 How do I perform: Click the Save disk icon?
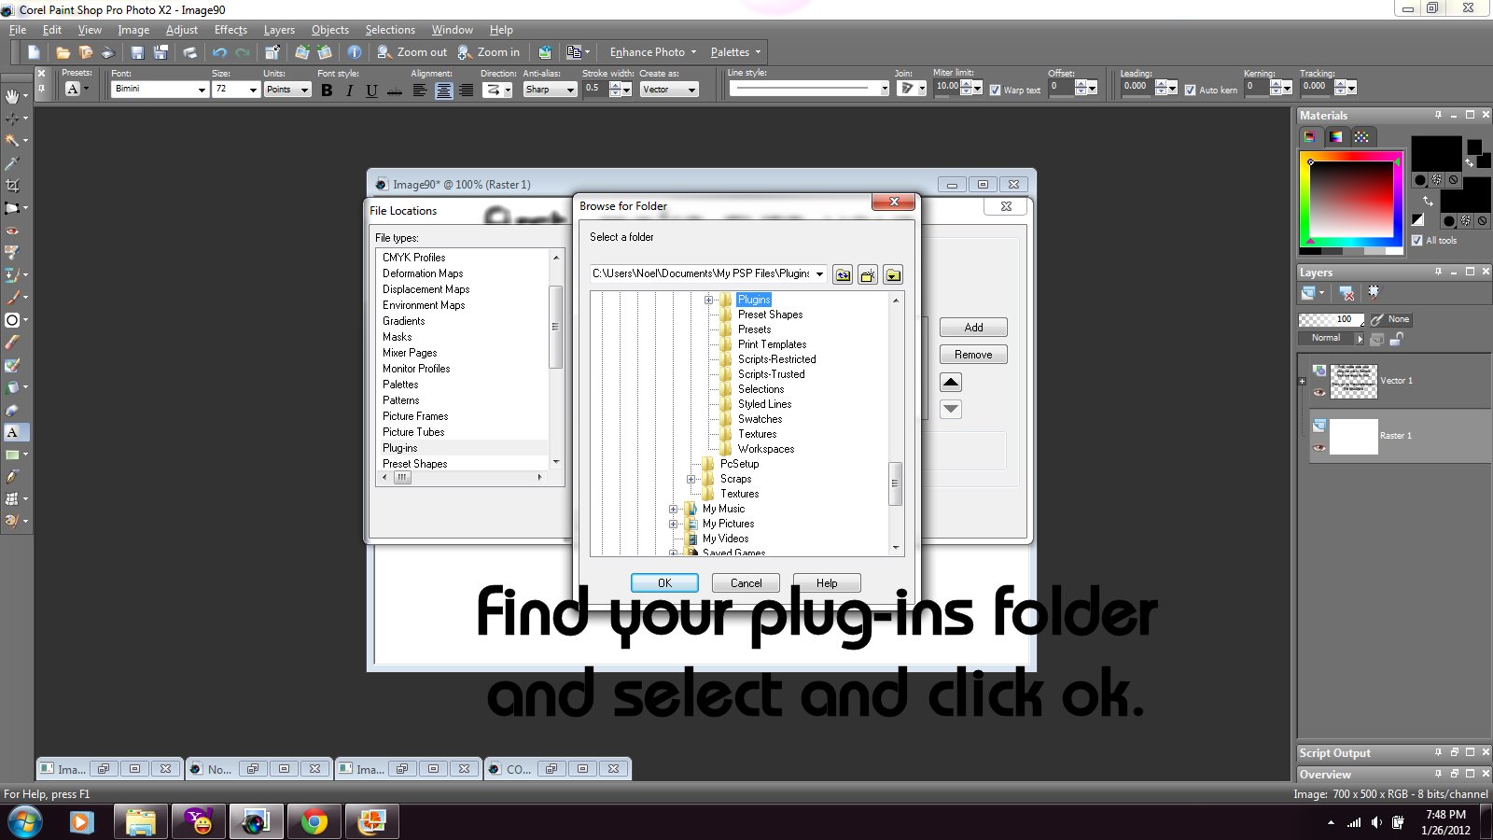(137, 52)
